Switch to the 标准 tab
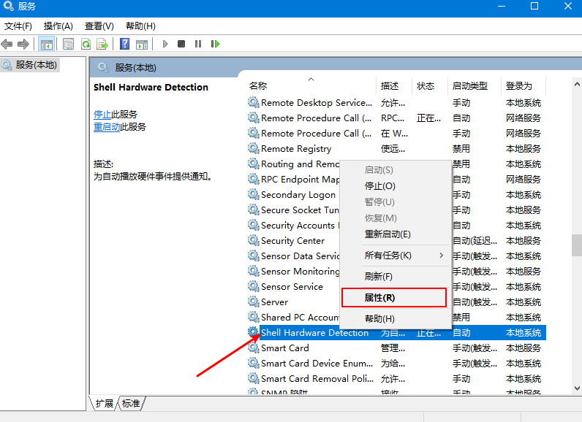Screen dimensions: 582x422 (x=131, y=403)
